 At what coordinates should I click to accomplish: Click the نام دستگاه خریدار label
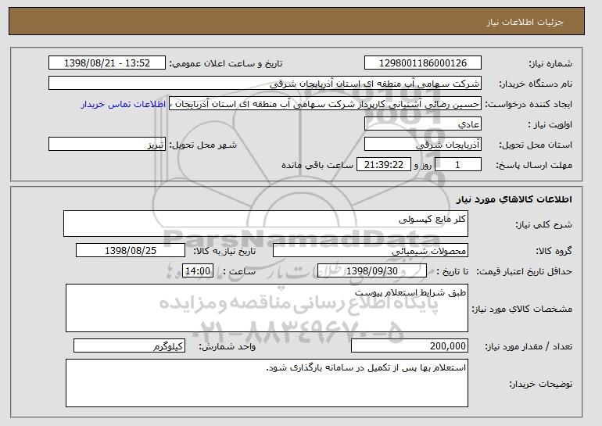click(x=536, y=84)
